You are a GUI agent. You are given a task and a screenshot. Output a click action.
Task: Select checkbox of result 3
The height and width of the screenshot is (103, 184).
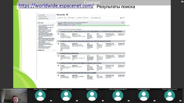point(58,54)
